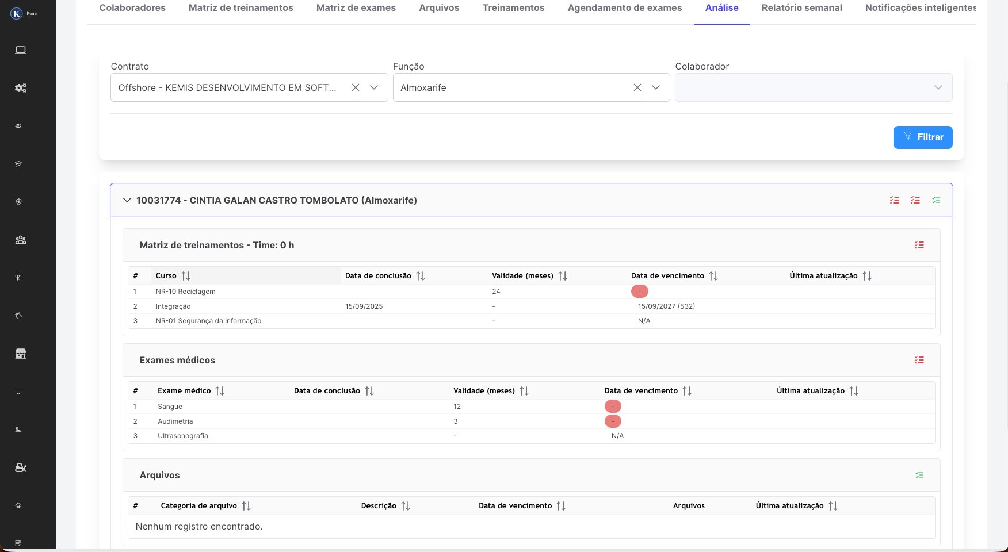Click red checklist icon in Exames médicos panel
The width and height of the screenshot is (1008, 552).
919,360
